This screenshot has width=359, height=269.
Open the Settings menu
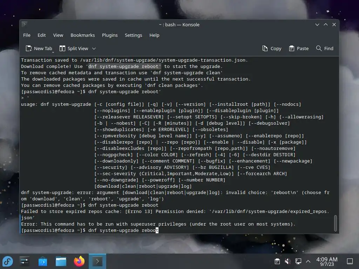click(133, 35)
